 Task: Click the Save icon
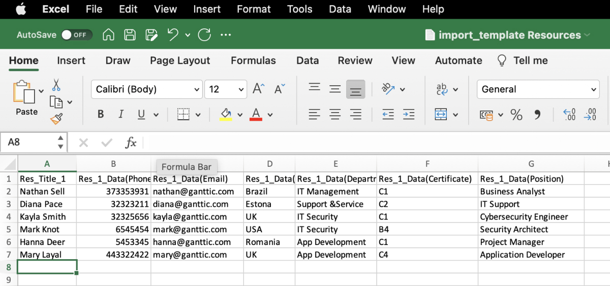click(130, 35)
